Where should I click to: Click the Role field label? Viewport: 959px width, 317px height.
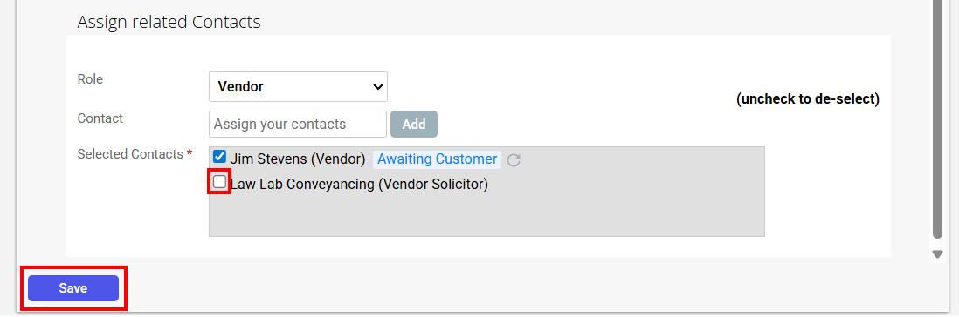[x=90, y=79]
